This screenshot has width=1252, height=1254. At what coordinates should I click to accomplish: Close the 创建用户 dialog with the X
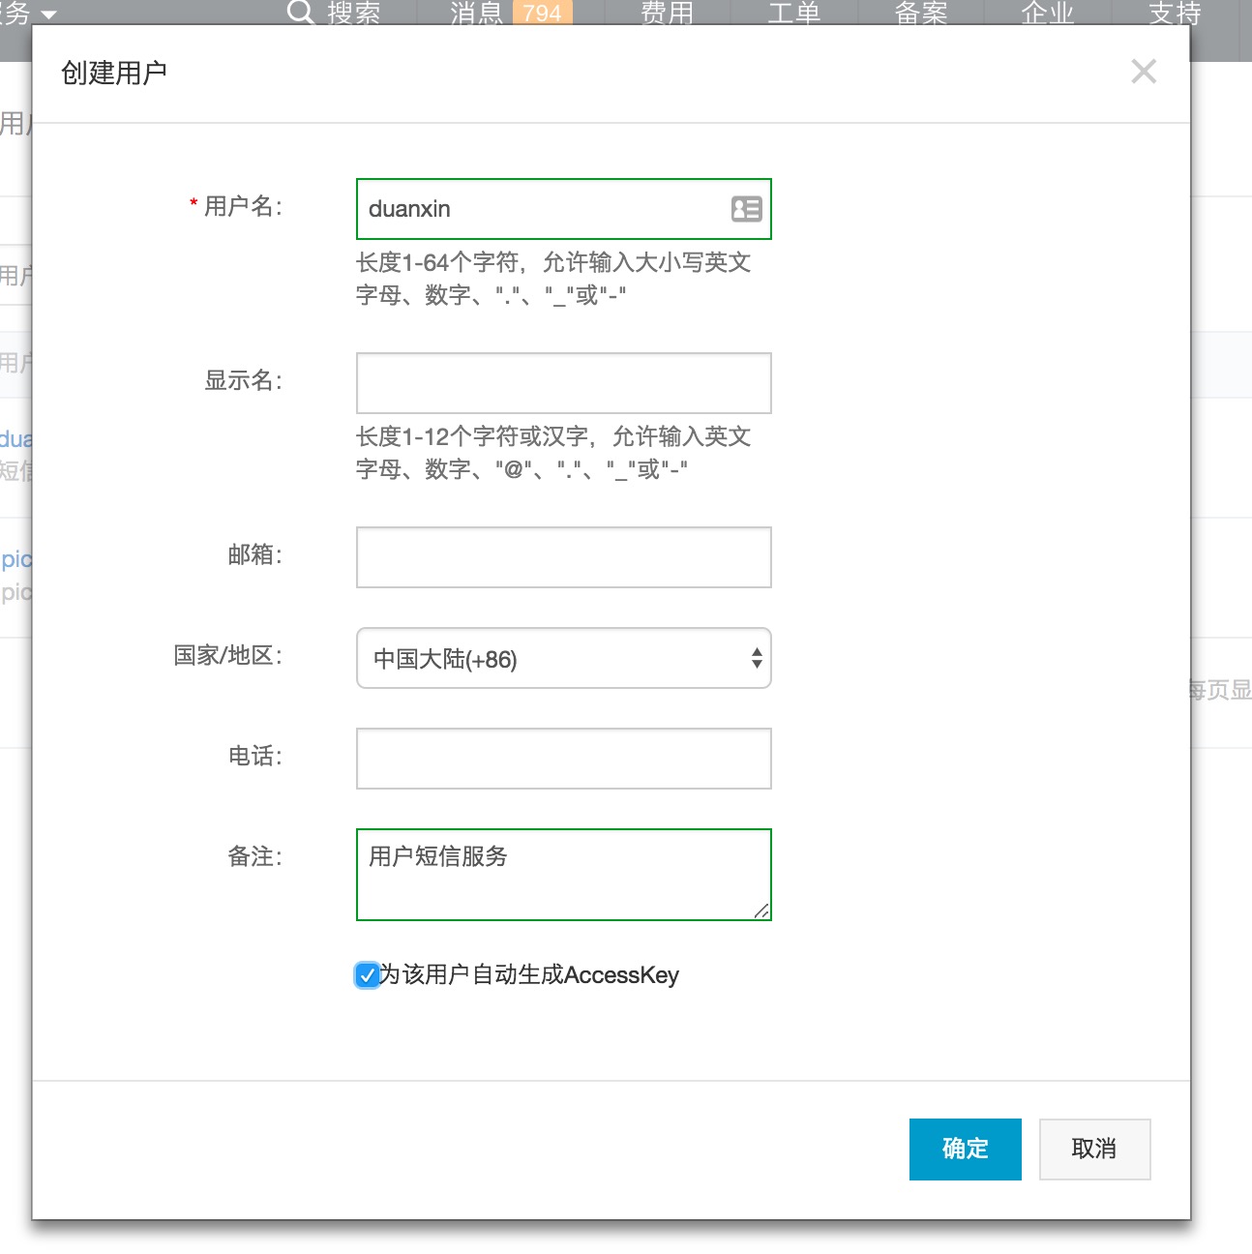[x=1144, y=72]
